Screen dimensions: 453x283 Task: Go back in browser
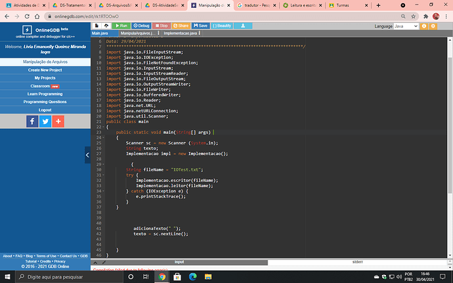point(7,16)
